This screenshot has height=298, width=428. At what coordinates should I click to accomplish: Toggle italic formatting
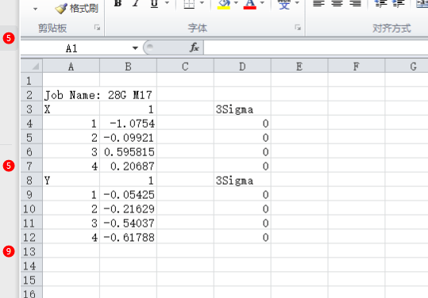(x=136, y=3)
